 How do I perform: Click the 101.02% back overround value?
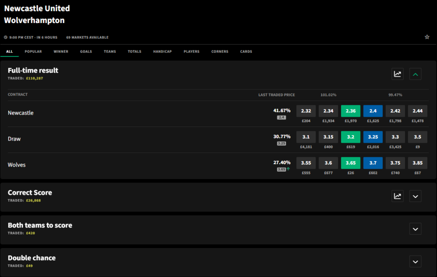328,95
